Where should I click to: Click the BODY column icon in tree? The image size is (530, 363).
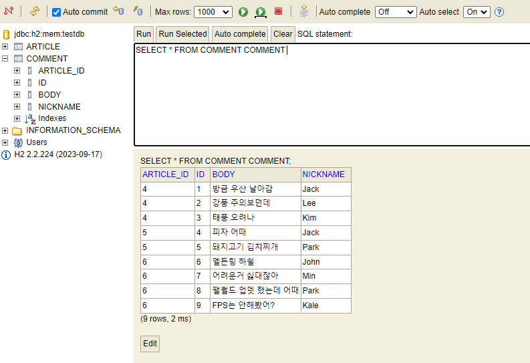[x=30, y=95]
